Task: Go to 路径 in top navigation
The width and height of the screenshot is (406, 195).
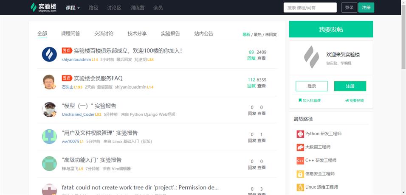Action: click(x=93, y=8)
